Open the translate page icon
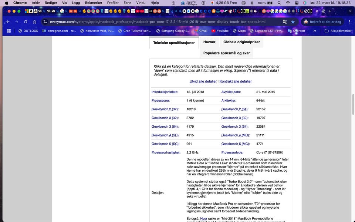The image size is (355, 222). (x=285, y=22)
